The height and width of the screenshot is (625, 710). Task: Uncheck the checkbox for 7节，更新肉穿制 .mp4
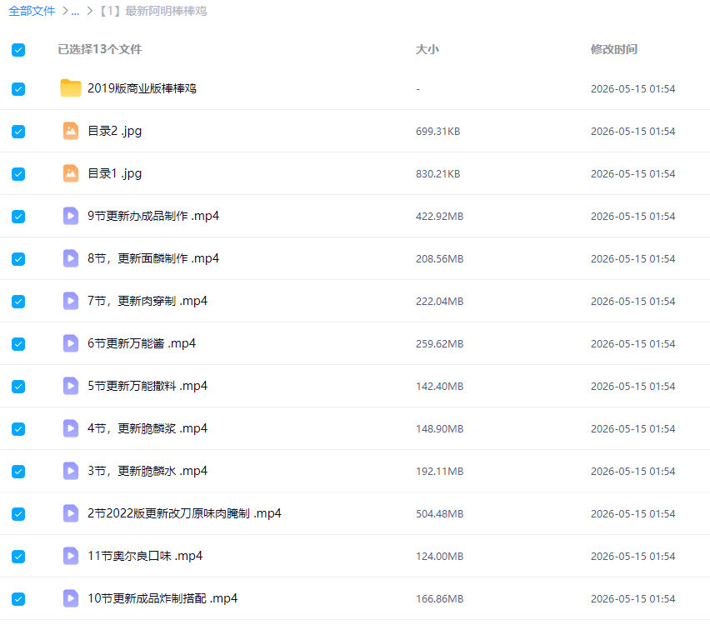click(x=18, y=302)
